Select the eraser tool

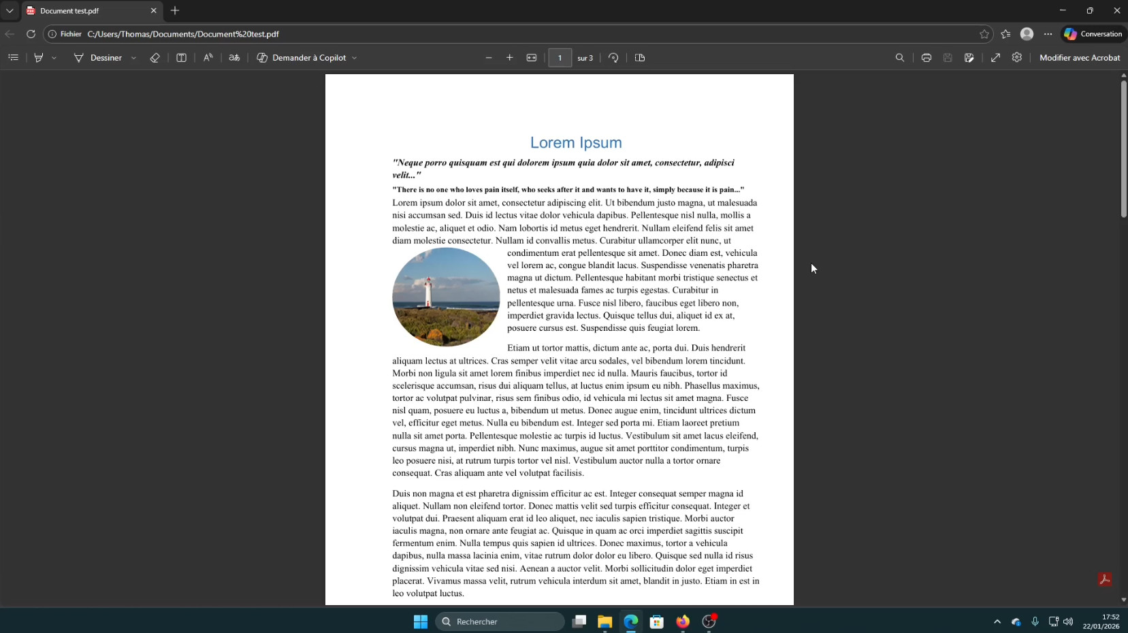click(155, 58)
